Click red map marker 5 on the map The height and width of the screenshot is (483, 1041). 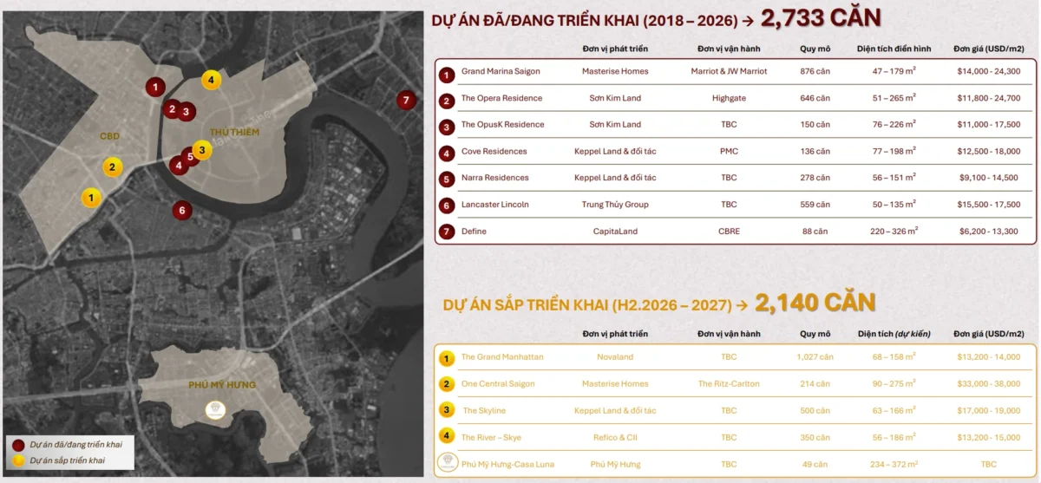pyautogui.click(x=190, y=158)
